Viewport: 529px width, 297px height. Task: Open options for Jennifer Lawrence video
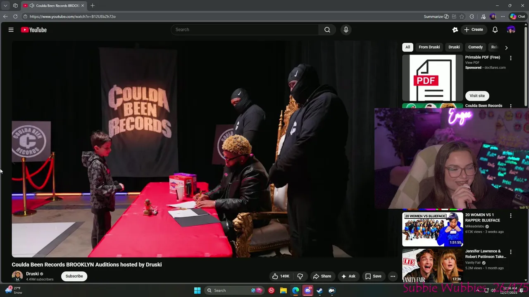(511, 252)
